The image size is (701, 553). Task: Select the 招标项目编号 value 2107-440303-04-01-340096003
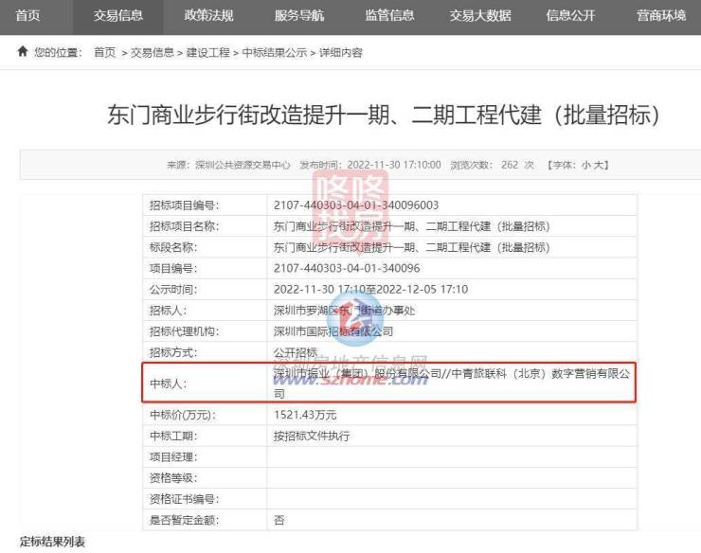[356, 205]
